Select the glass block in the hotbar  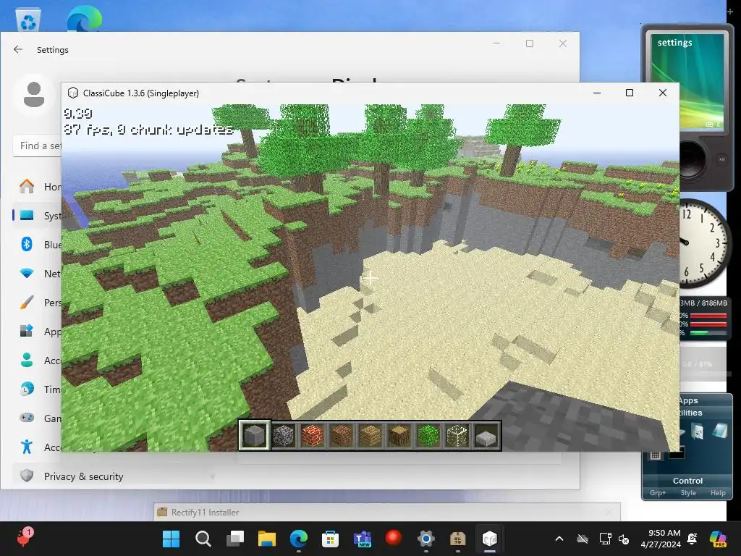pos(457,435)
